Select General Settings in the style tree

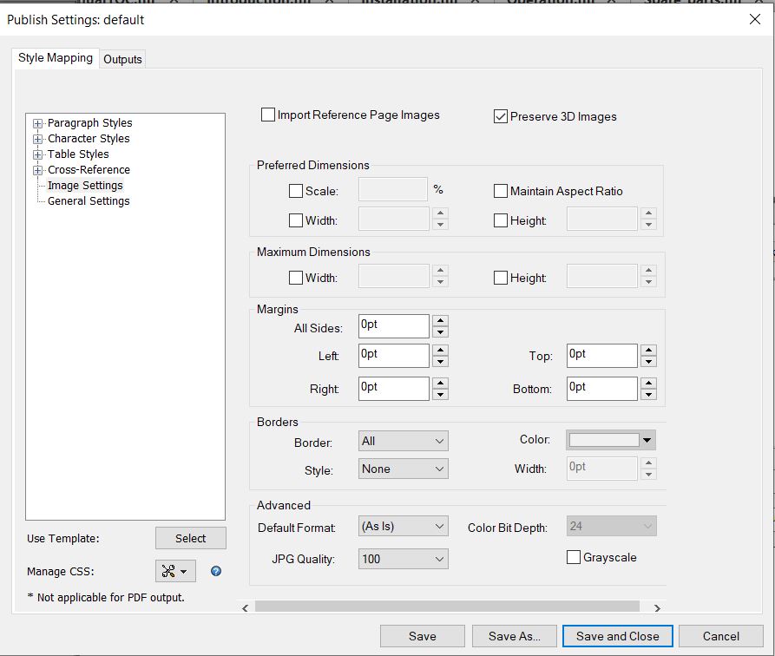tap(88, 200)
